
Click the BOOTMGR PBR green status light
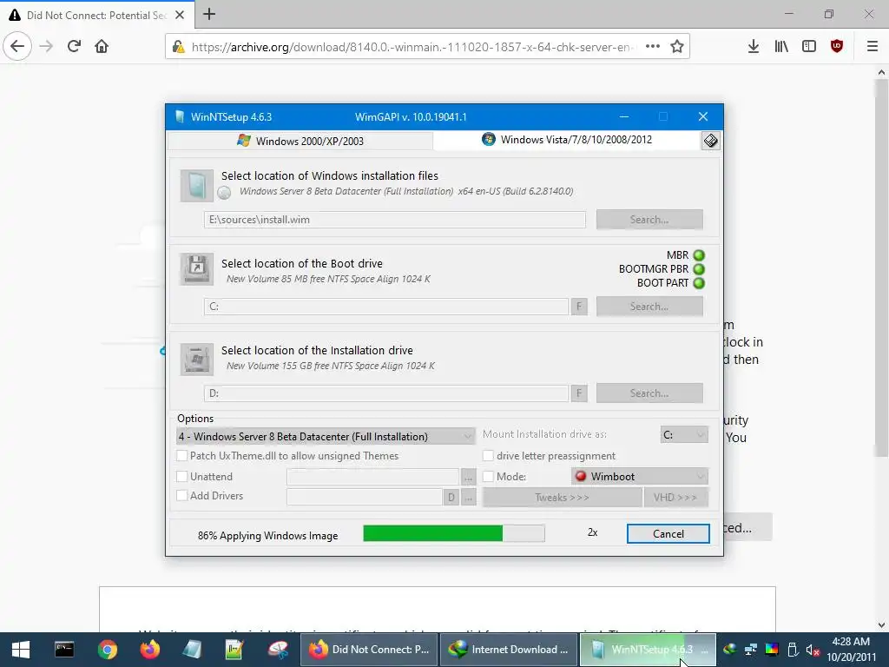tap(699, 269)
